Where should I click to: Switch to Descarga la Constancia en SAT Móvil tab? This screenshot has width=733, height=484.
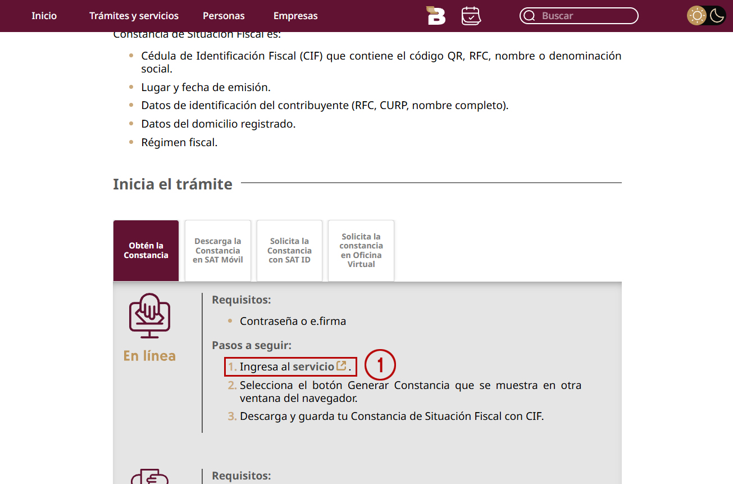[x=218, y=251]
